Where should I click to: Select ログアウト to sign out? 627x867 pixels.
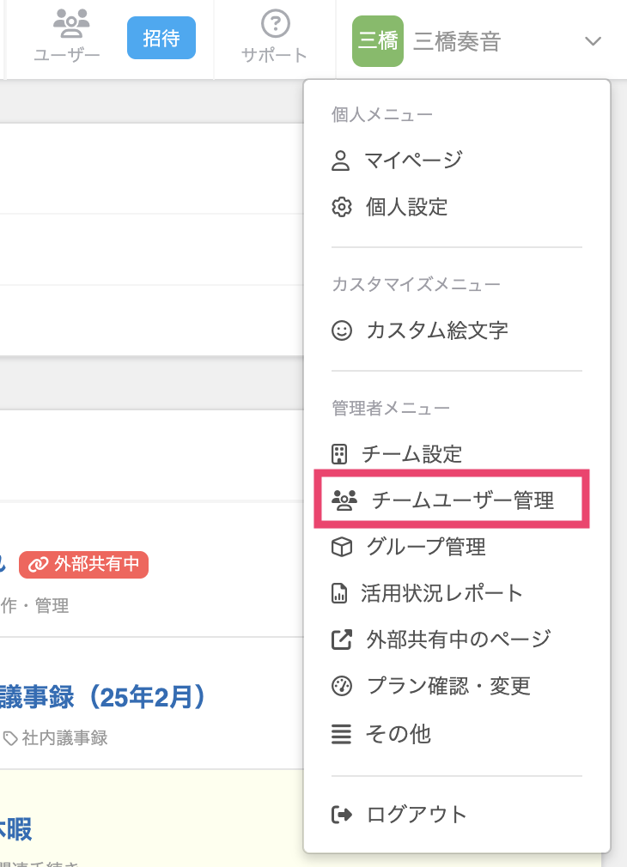pyautogui.click(x=416, y=815)
